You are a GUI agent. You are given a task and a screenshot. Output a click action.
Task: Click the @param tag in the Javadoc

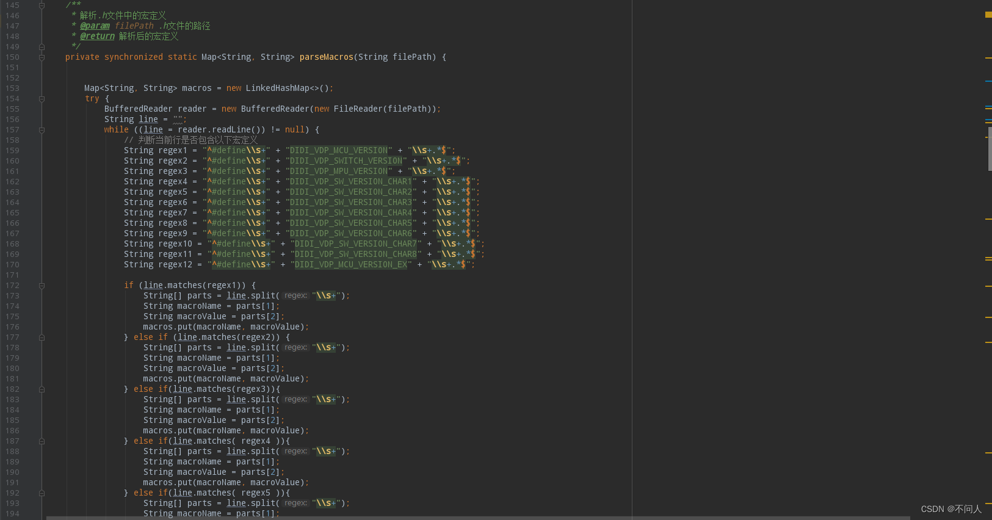(95, 26)
